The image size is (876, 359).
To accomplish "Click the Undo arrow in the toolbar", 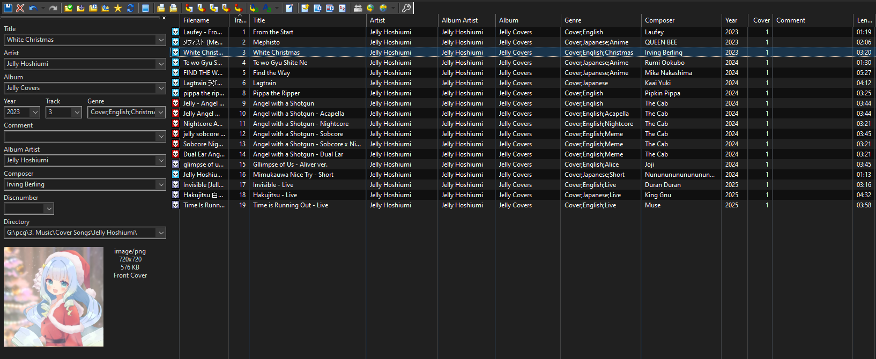I will tap(33, 8).
